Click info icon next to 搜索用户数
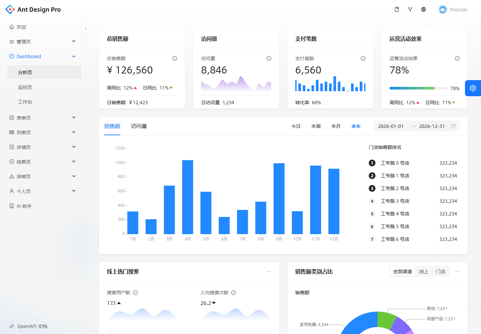 [x=135, y=293]
